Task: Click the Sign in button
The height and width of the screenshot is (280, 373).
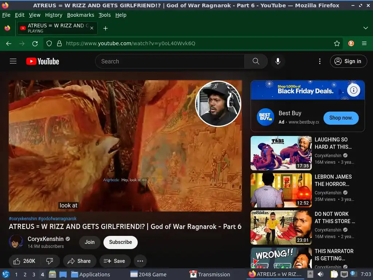Action: [348, 61]
